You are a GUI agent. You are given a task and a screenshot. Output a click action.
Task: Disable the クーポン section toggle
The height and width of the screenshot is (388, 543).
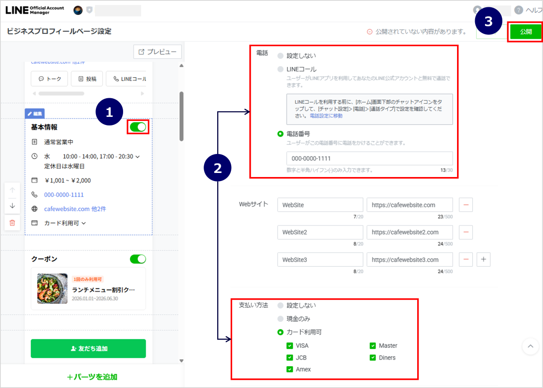coord(138,259)
